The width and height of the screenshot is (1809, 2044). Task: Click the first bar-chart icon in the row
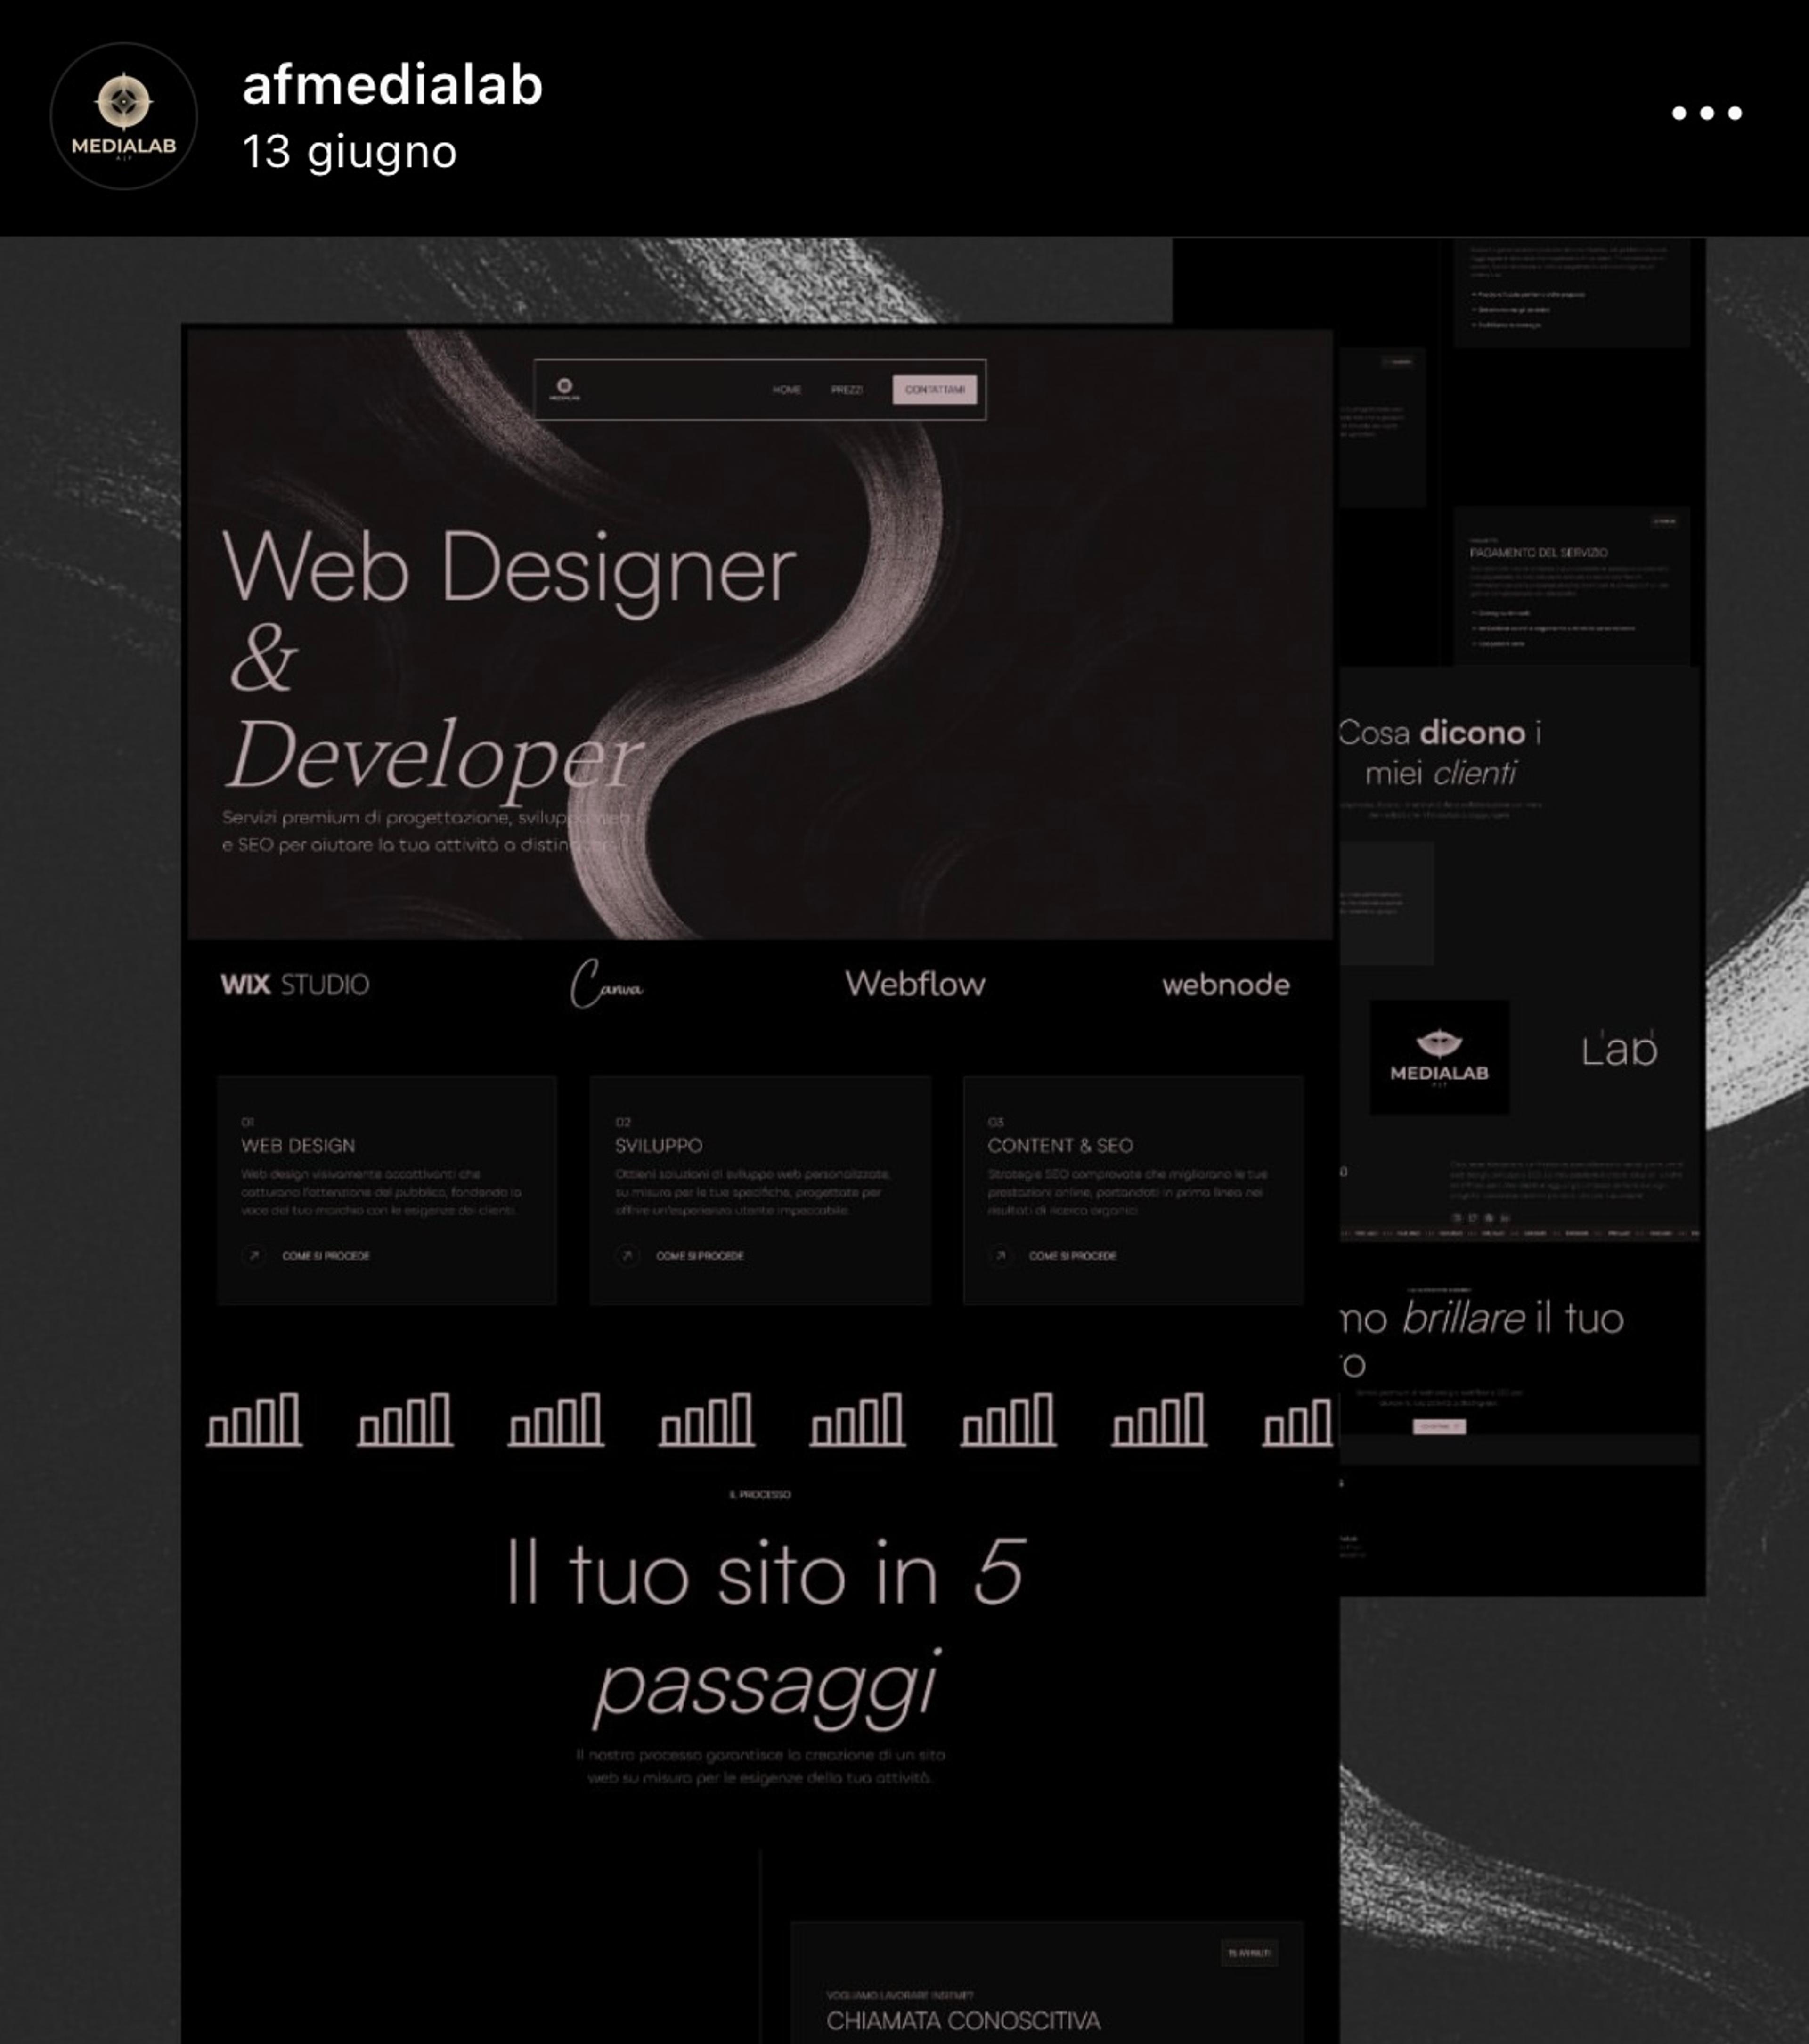tap(254, 1419)
